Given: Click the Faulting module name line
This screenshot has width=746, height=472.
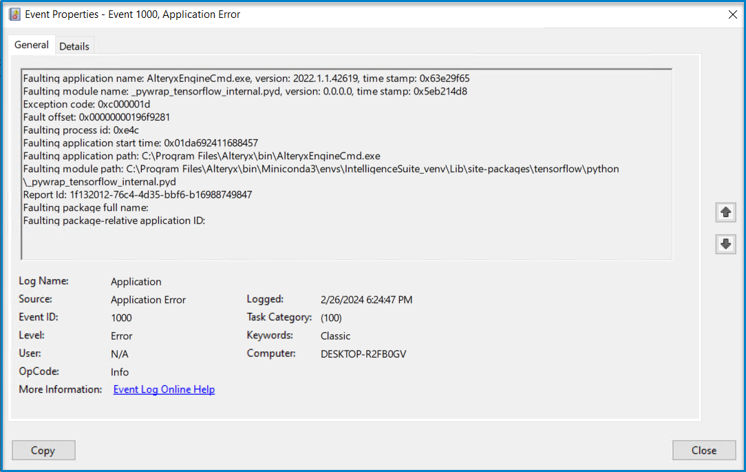Looking at the screenshot, I should pyautogui.click(x=245, y=91).
